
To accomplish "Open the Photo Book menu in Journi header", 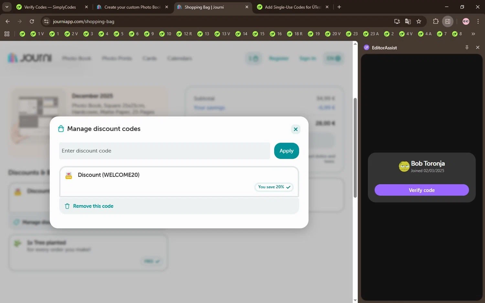I will point(77,58).
